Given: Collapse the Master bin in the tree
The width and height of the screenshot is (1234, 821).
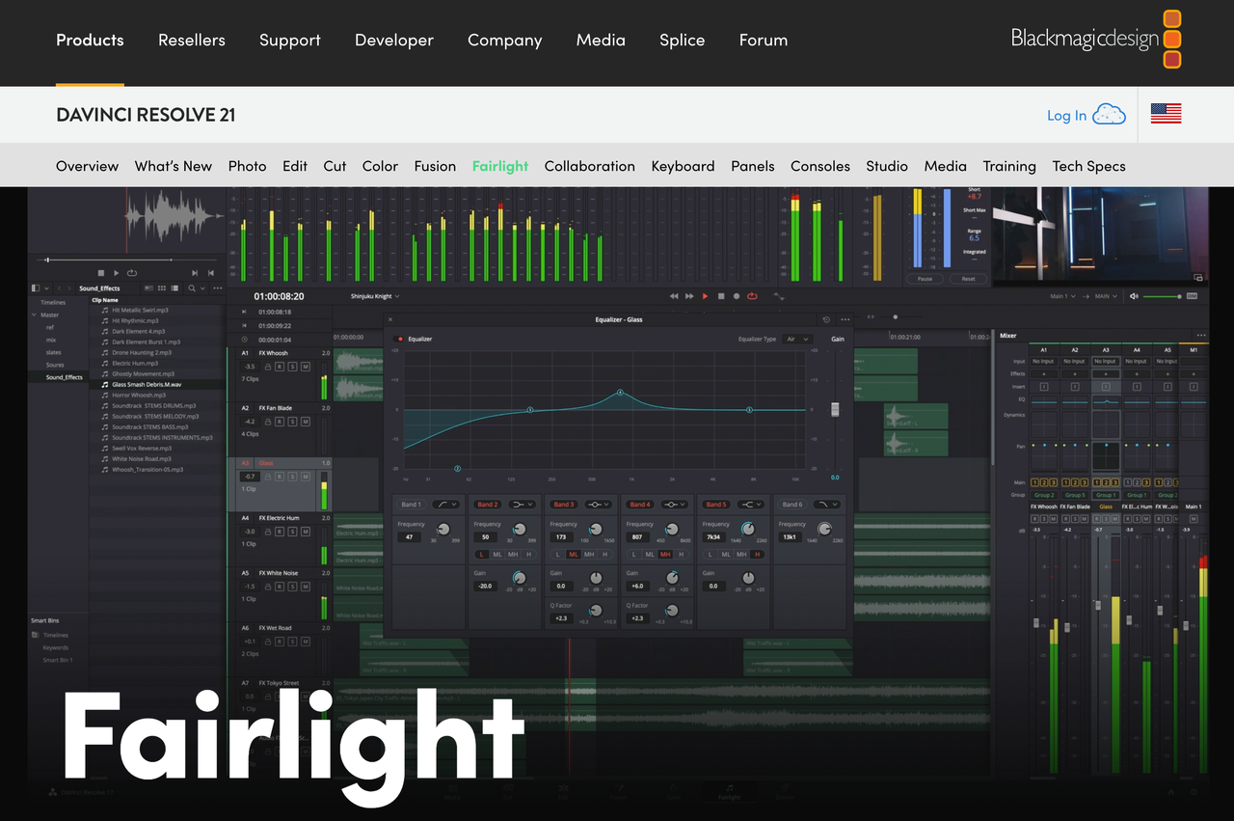Looking at the screenshot, I should 34,315.
